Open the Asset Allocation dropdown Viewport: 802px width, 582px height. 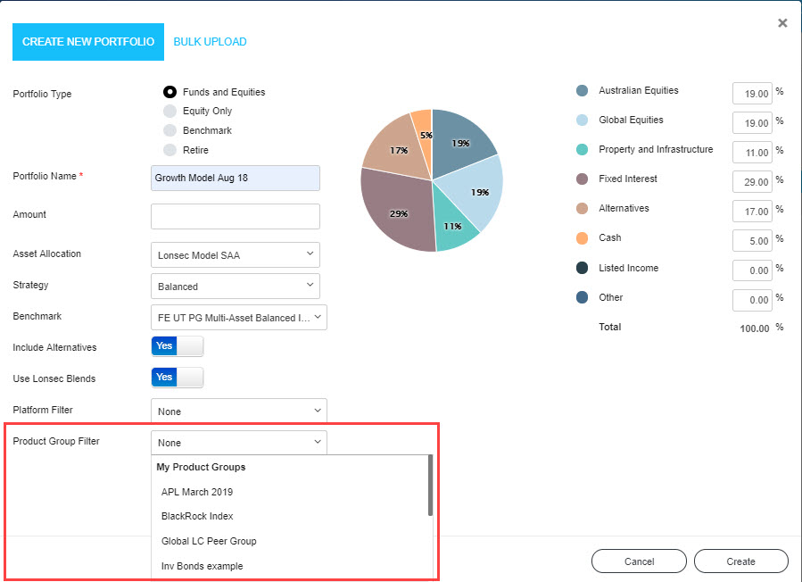(x=236, y=254)
